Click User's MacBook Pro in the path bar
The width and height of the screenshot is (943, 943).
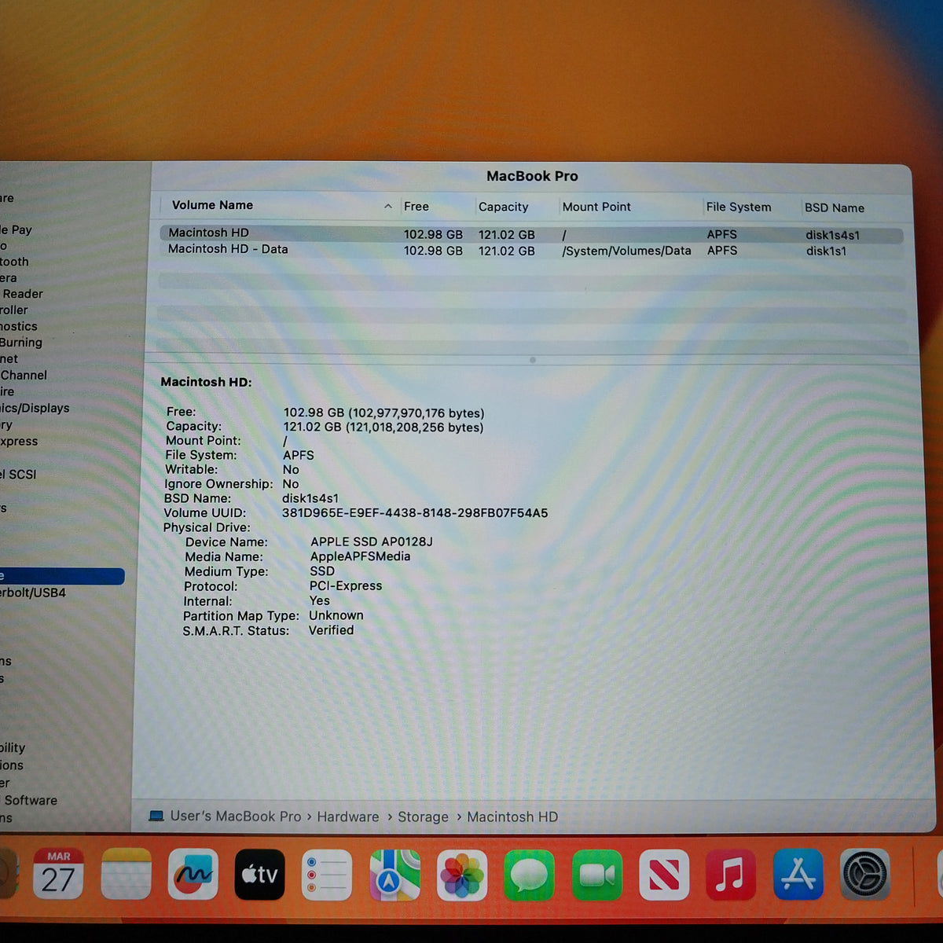(x=236, y=816)
